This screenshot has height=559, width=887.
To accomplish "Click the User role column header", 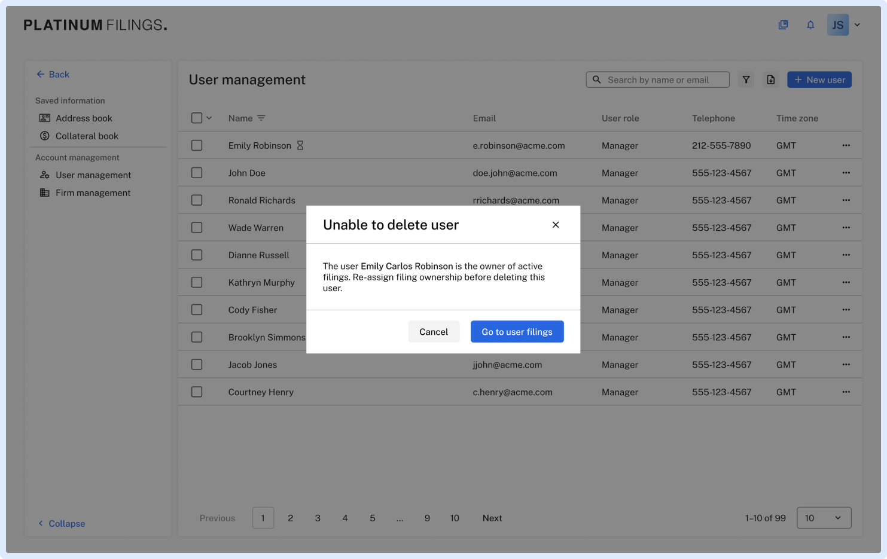I will (x=620, y=118).
